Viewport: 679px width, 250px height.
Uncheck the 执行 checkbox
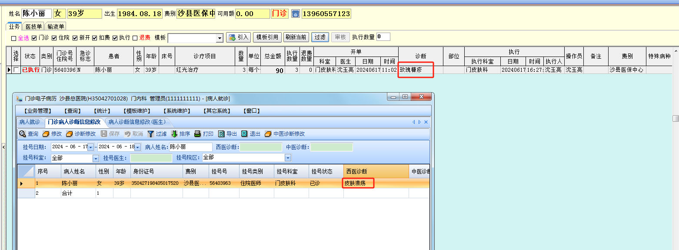pos(115,38)
